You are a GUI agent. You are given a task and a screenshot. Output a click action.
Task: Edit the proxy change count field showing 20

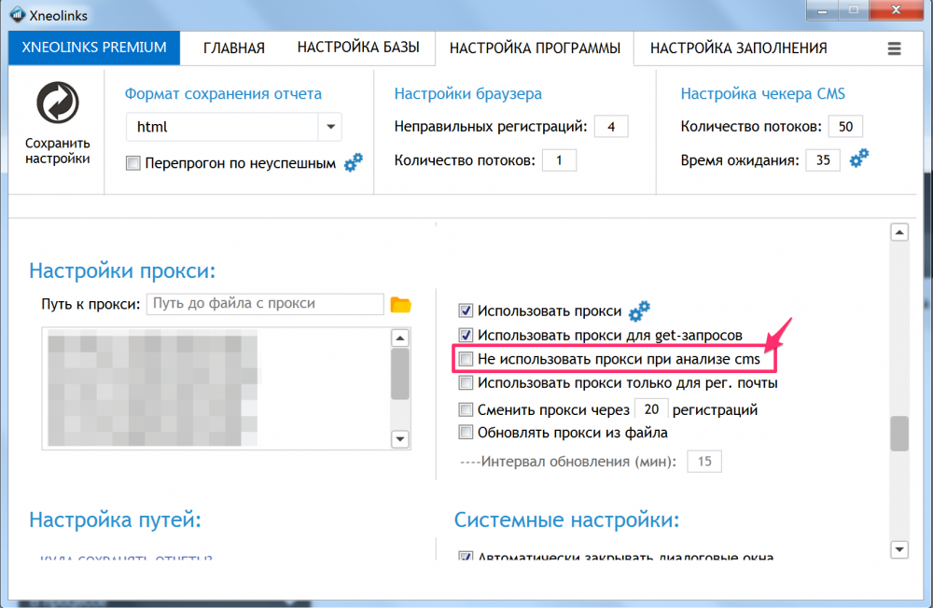coord(651,409)
